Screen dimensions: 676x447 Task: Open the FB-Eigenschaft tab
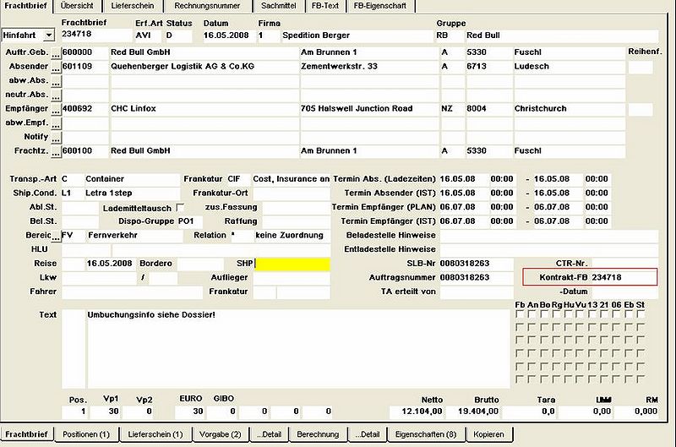click(x=379, y=6)
